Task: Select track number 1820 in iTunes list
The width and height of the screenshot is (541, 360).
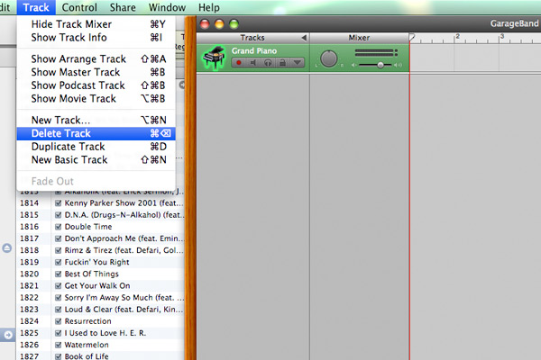Action: click(x=29, y=274)
